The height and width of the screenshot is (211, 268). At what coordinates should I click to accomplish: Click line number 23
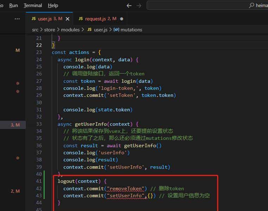39,52
